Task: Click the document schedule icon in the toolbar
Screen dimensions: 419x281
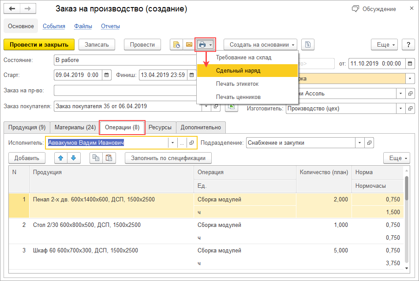Action: (x=176, y=44)
